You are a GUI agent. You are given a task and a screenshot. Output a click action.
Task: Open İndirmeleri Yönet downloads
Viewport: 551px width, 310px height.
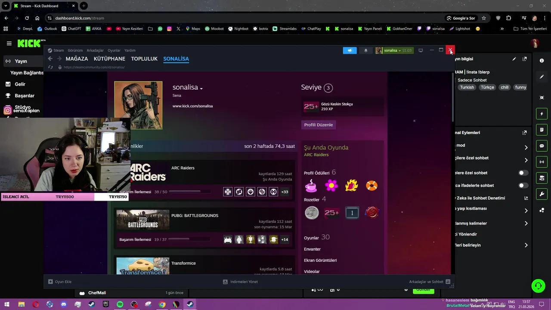[240, 282]
